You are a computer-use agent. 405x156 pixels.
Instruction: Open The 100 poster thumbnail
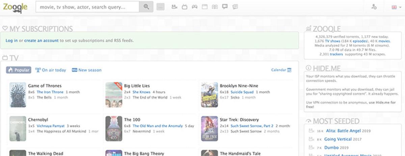coord(114,128)
